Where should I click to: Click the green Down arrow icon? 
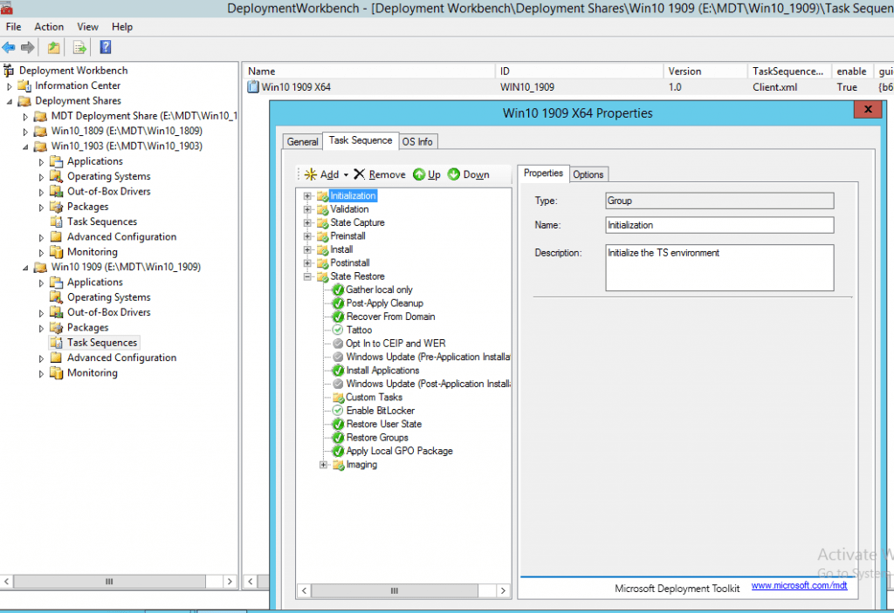[x=454, y=174]
